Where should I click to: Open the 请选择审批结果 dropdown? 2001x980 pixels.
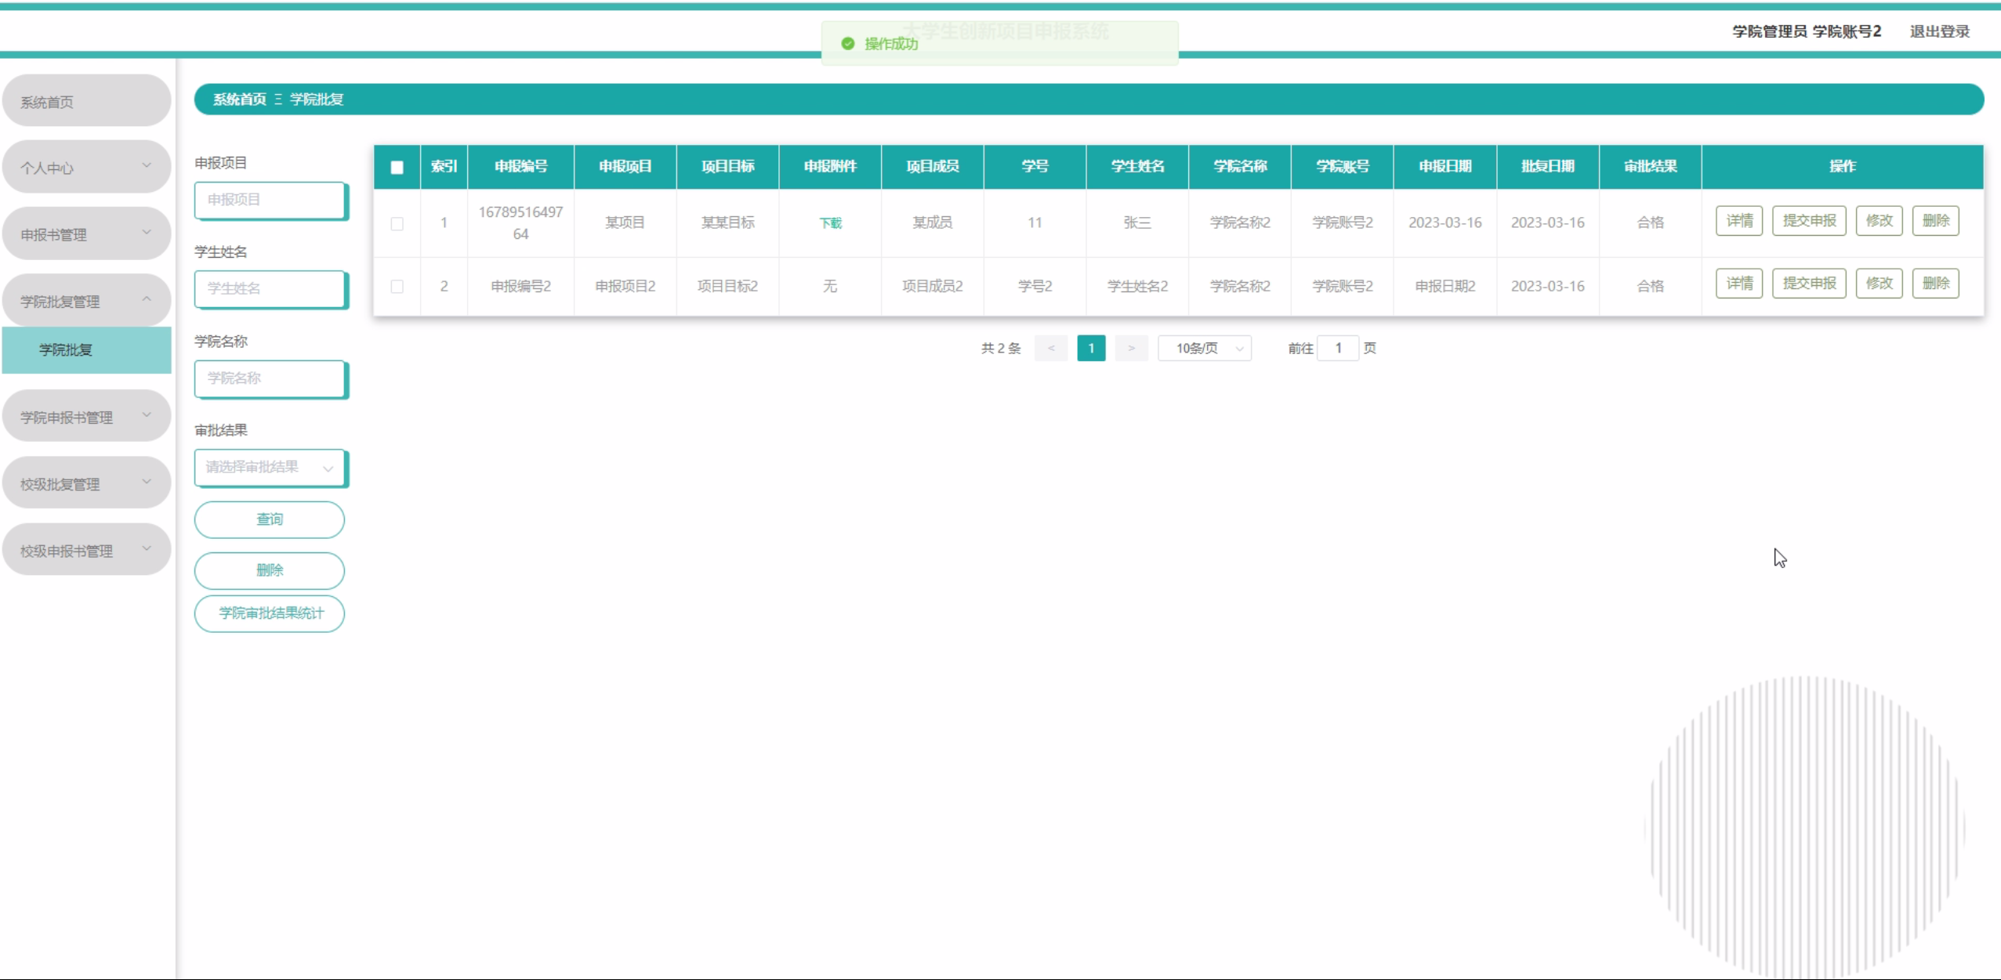(269, 468)
